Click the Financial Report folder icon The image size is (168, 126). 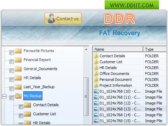coord(18,60)
